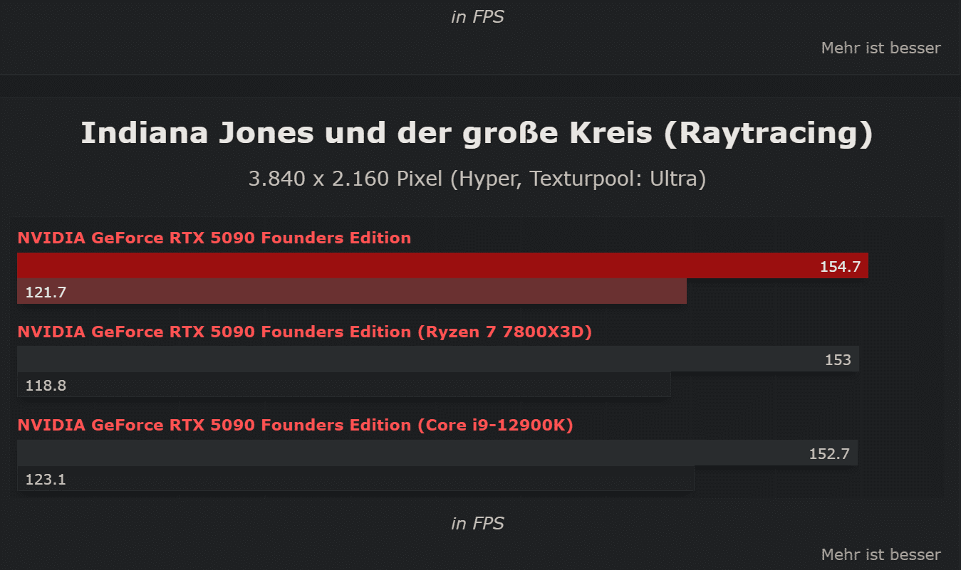This screenshot has height=570, width=961.
Task: Open the RTX 5090 Core i9-12900K label
Action: (x=296, y=425)
